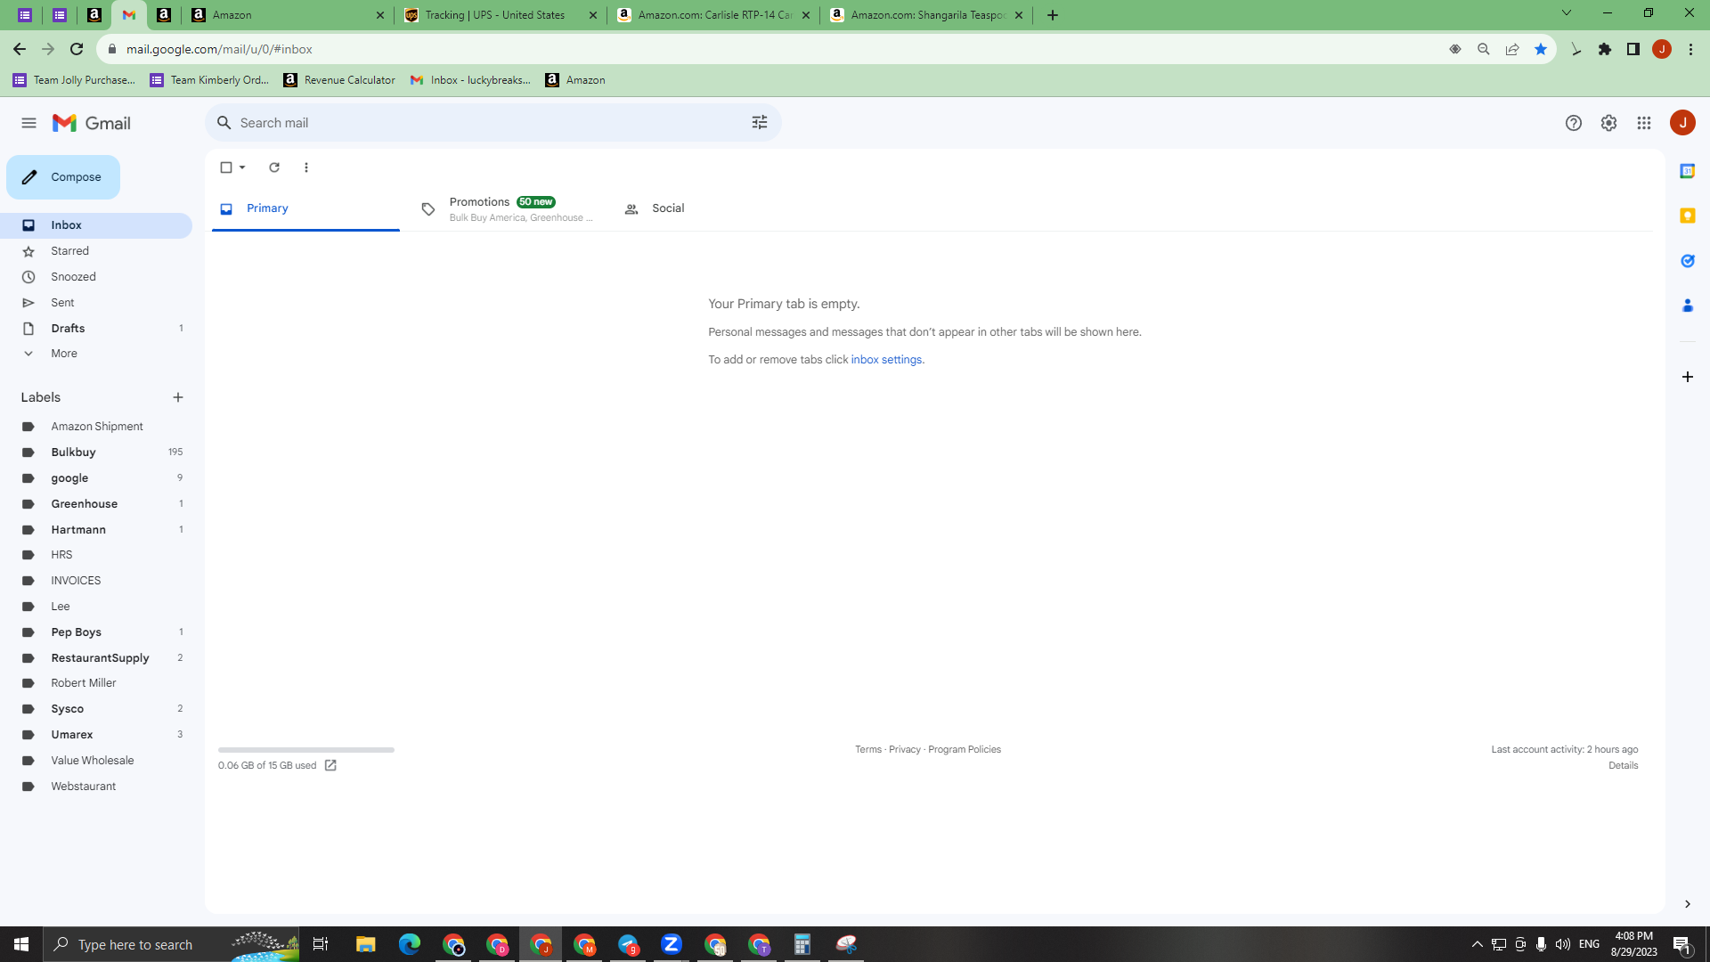Screen dimensions: 1710x962
Task: Open the HRS label
Action: 96,555
